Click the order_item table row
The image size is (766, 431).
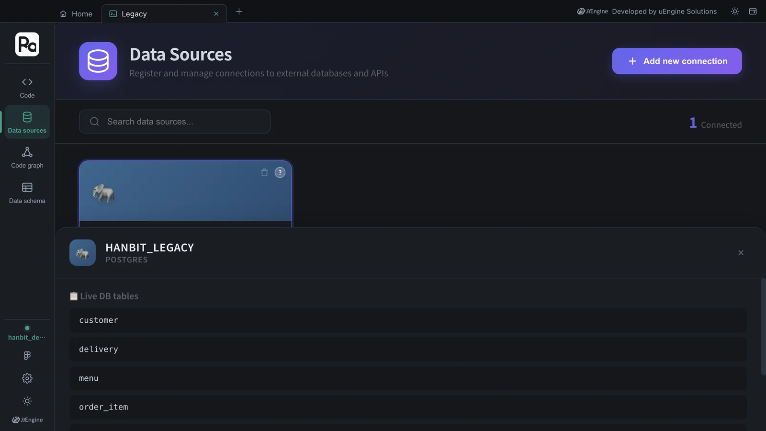[x=408, y=407]
